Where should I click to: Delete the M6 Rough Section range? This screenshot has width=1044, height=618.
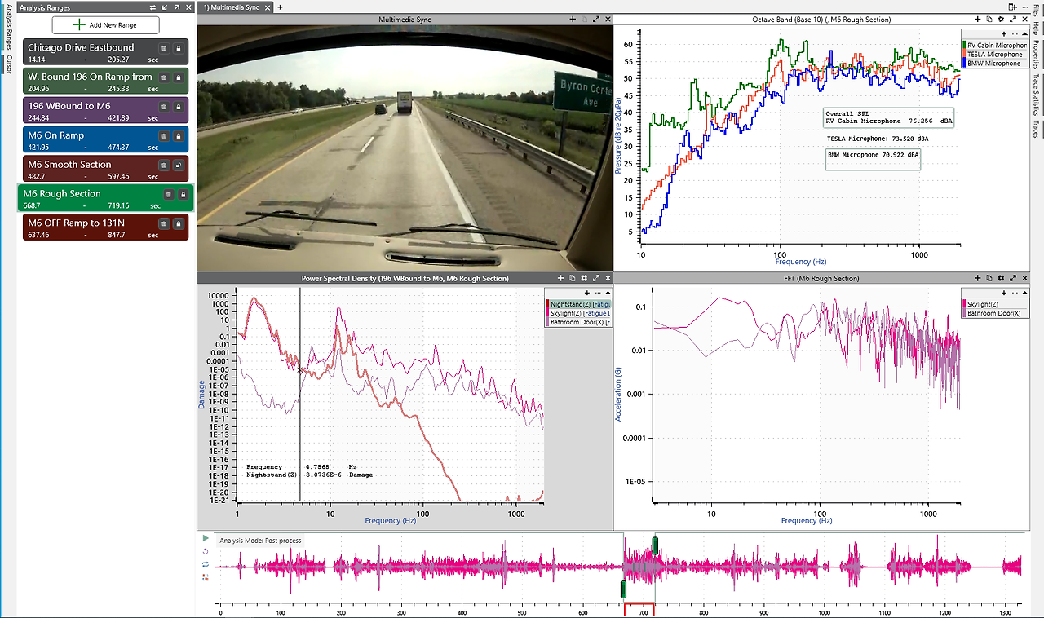point(169,195)
